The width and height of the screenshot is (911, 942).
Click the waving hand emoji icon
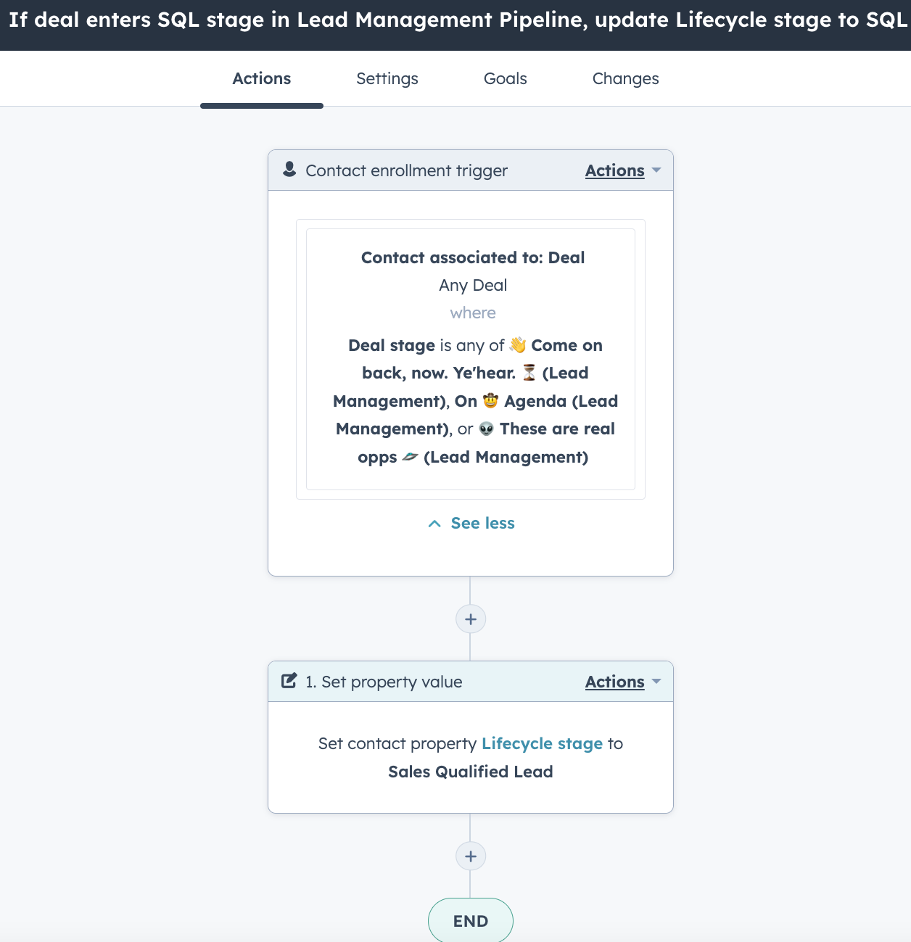pos(518,345)
